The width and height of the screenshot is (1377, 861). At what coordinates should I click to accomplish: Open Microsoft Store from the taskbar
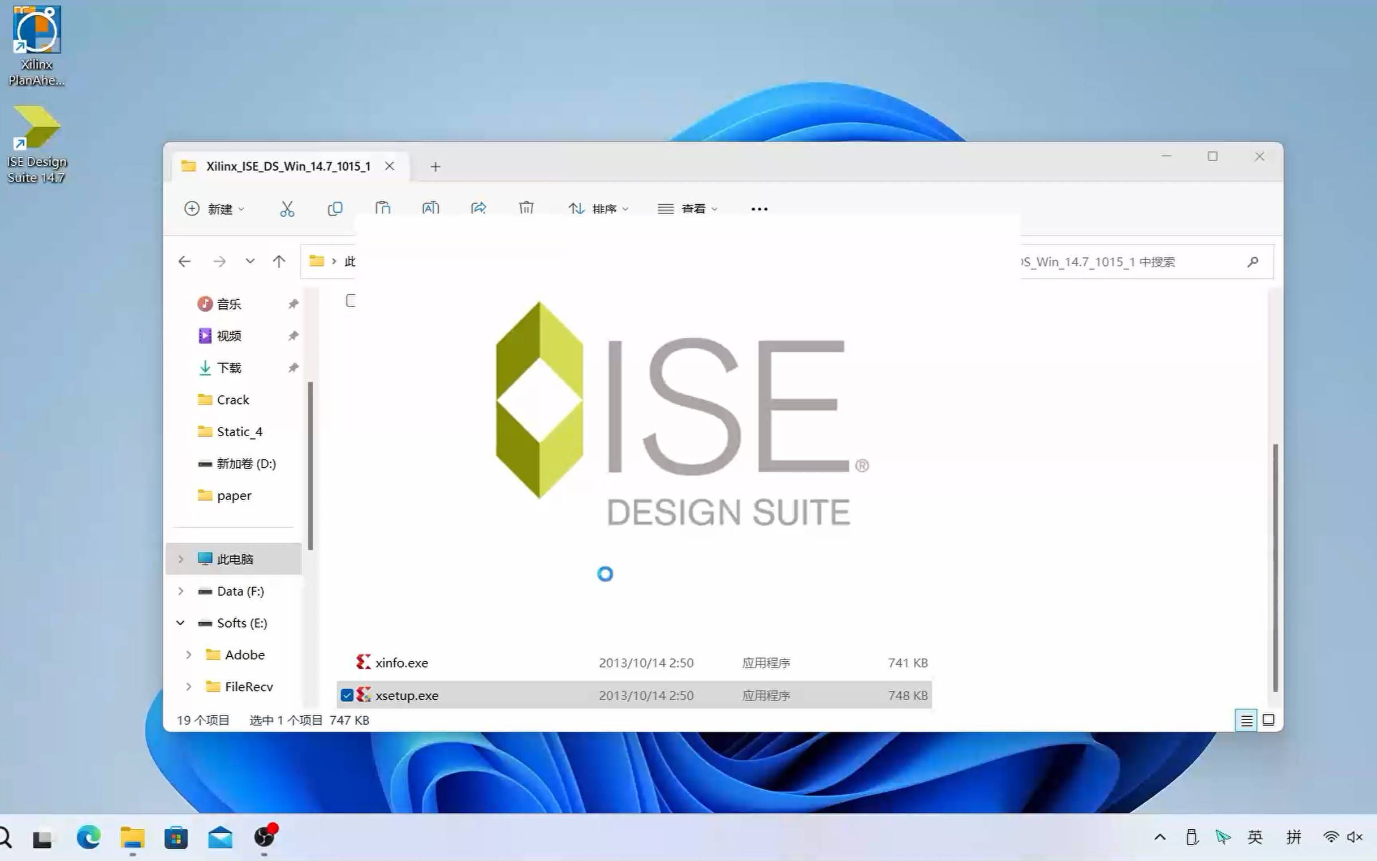point(176,837)
